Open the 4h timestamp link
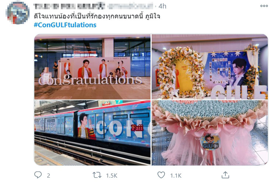Viewport: 273px width, 182px height. coord(162,6)
